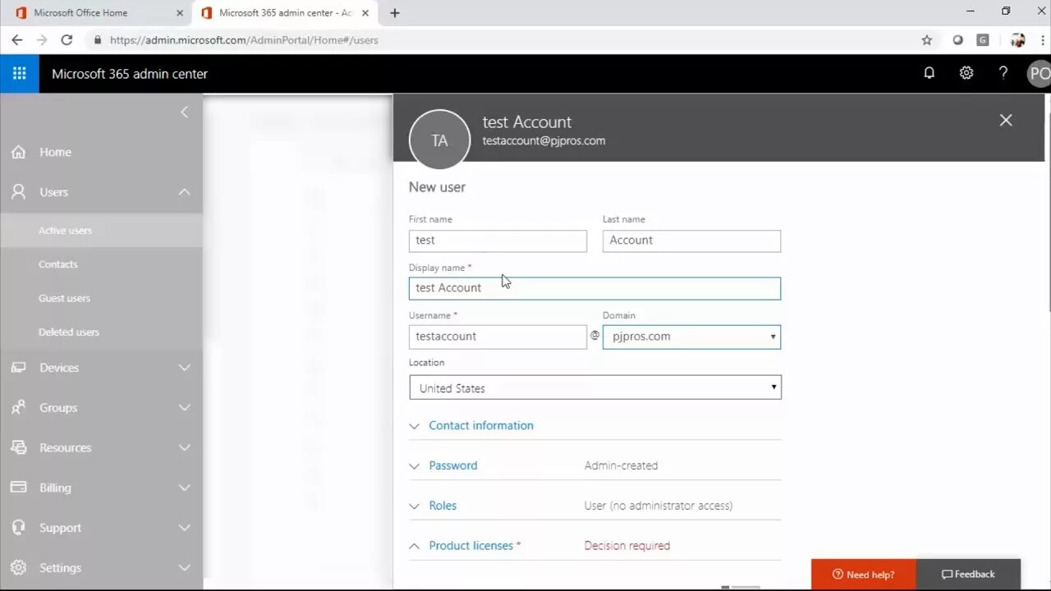Viewport: 1051px width, 591px height.
Task: Click Microsoft 365 admin center title
Action: tap(130, 74)
